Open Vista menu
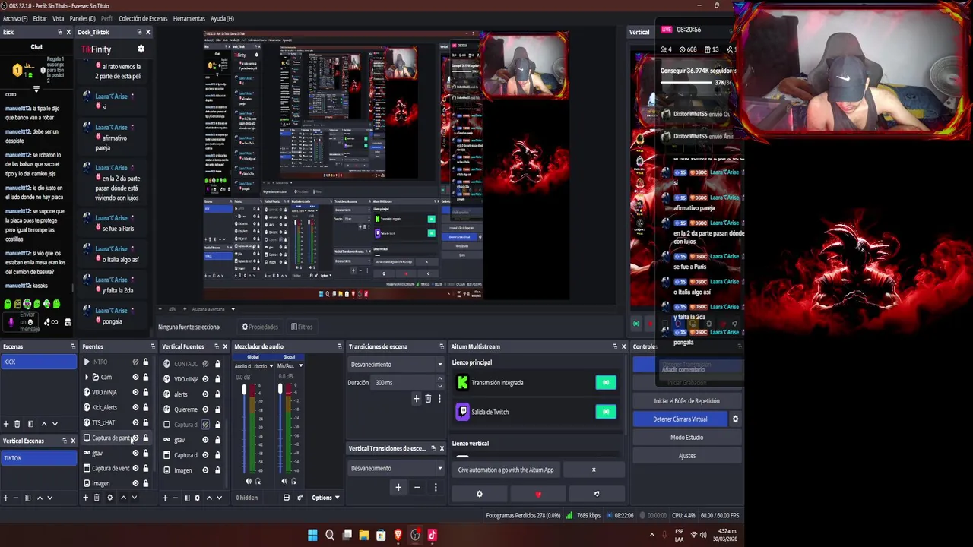This screenshot has width=973, height=547. click(x=58, y=18)
